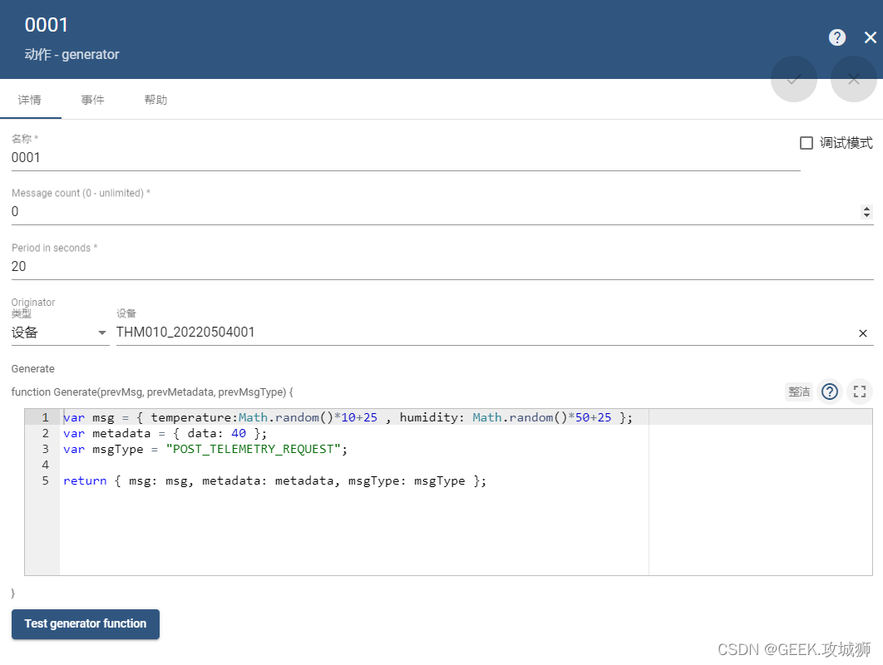883x665 pixels.
Task: Toggle fullscreen for the code editor
Action: pyautogui.click(x=860, y=392)
